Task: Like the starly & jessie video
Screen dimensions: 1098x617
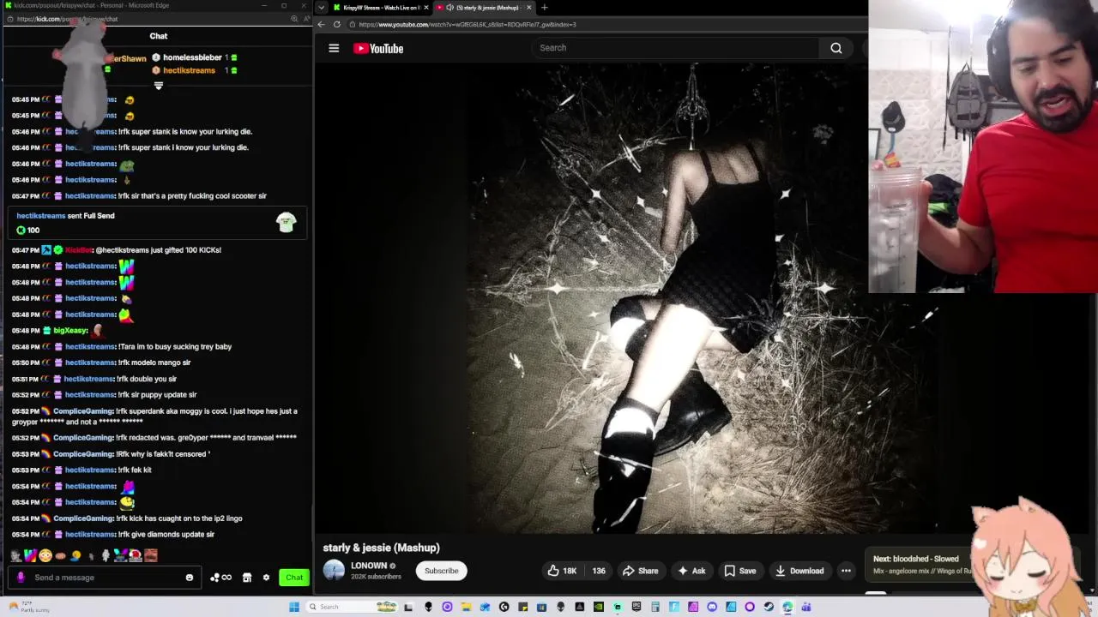Action: pyautogui.click(x=562, y=571)
